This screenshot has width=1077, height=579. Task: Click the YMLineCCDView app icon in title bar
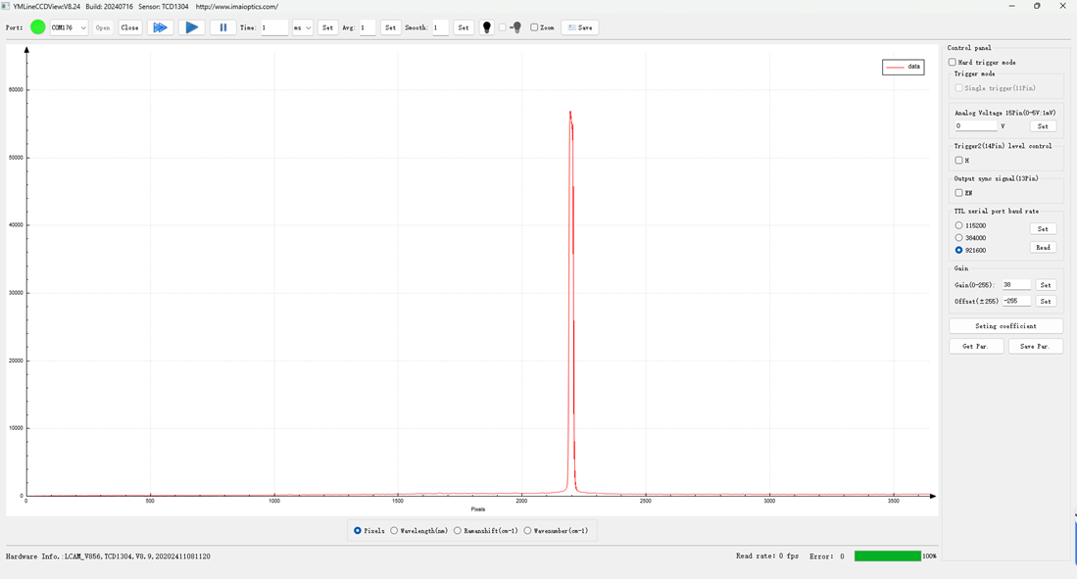click(x=6, y=6)
